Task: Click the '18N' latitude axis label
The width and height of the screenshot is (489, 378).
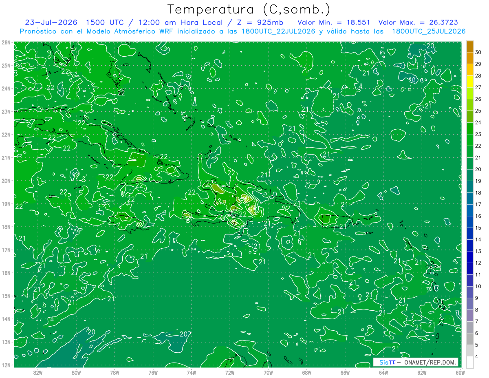Action: tap(6, 227)
